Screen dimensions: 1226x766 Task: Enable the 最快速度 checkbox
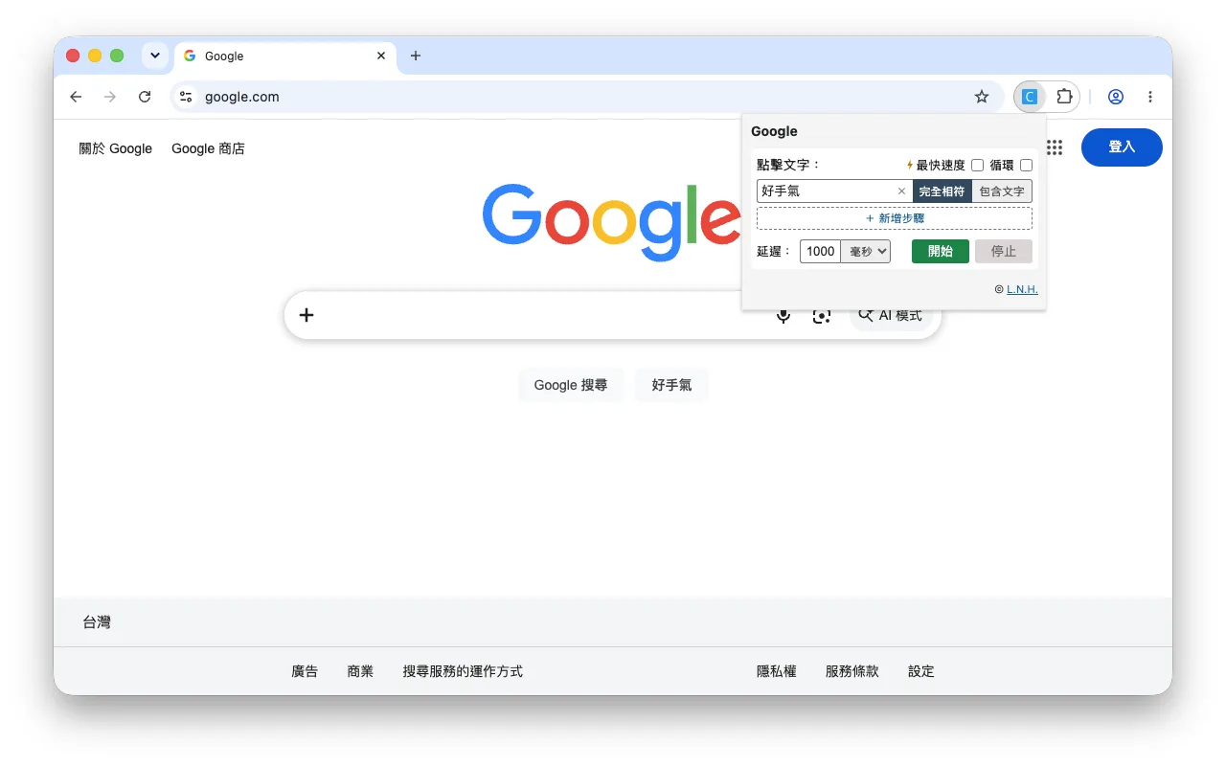pos(978,165)
